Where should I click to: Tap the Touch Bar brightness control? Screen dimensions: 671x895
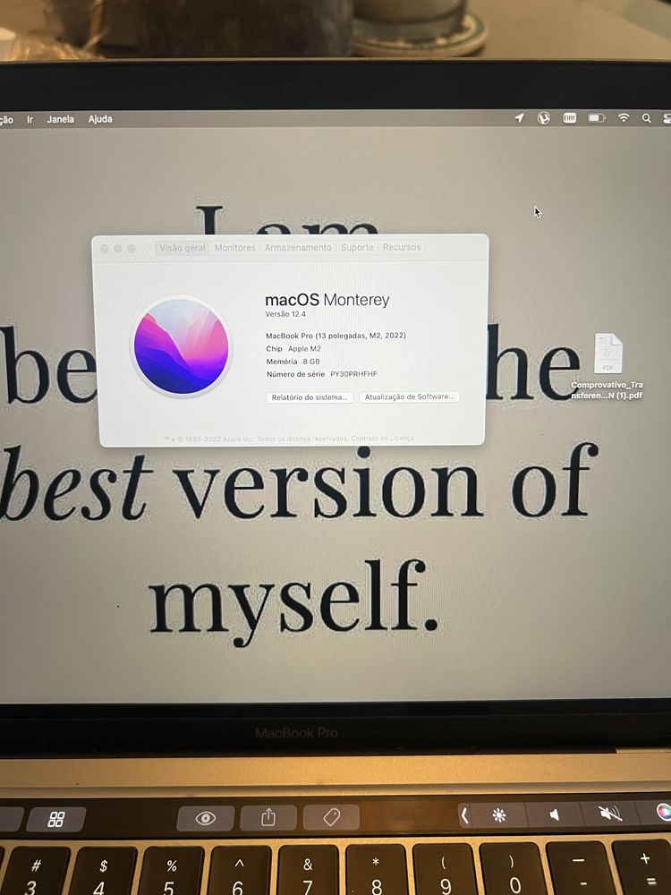click(498, 814)
